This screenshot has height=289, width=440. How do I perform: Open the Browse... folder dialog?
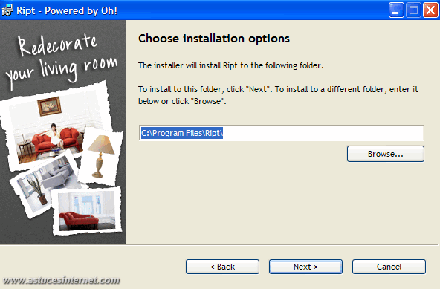(x=386, y=154)
